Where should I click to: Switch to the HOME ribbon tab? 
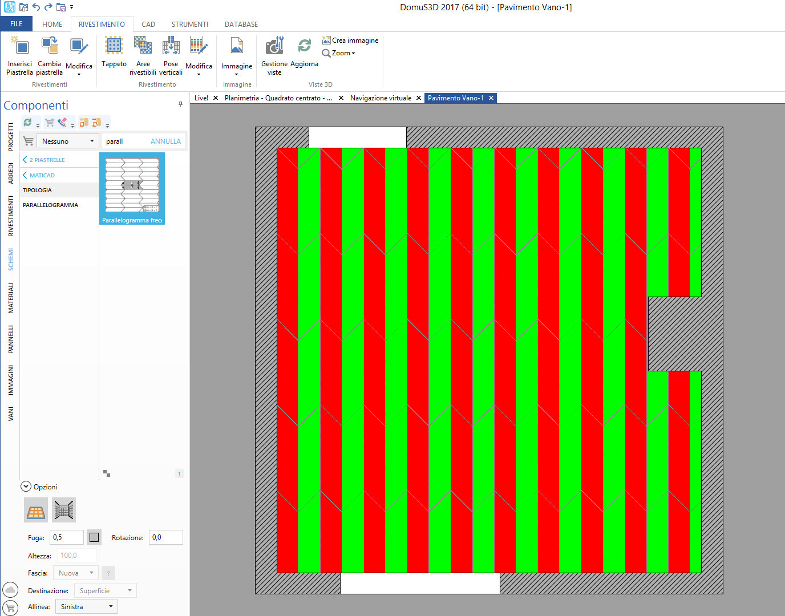pyautogui.click(x=52, y=25)
